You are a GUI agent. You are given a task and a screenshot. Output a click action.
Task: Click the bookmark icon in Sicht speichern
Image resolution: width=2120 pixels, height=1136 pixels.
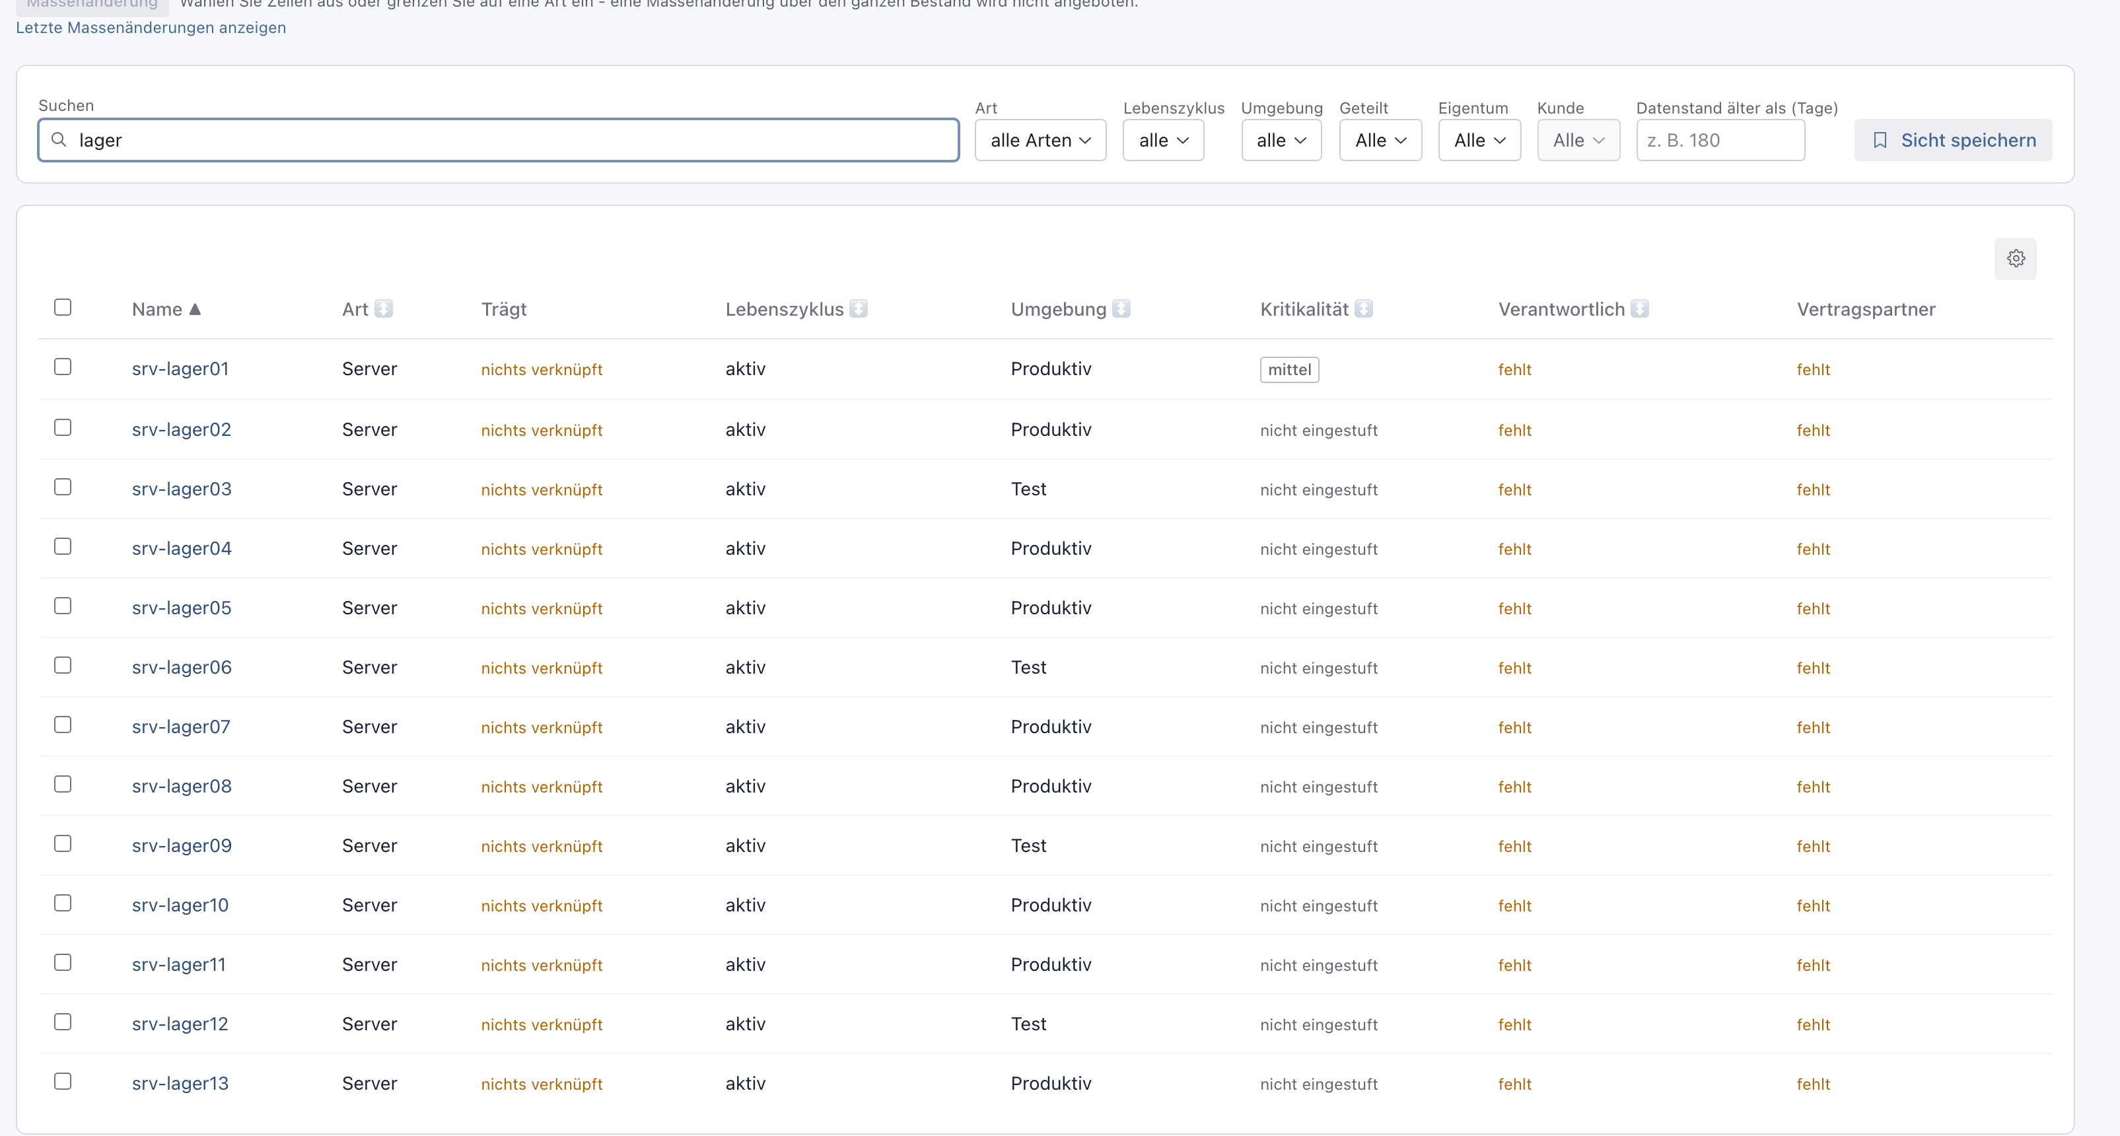[1880, 140]
